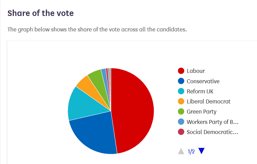Click the light blue Workers Party legend dot
Viewport: 257px width, 164px height.
pos(181,122)
